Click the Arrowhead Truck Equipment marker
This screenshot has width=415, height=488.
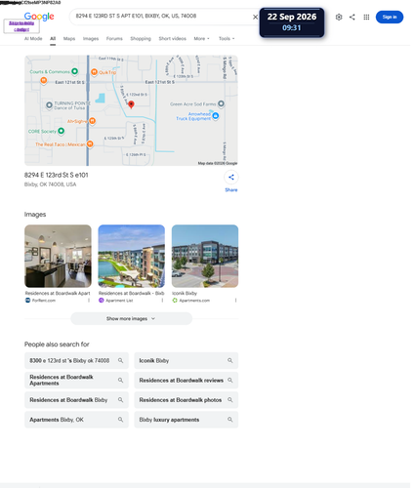point(215,116)
